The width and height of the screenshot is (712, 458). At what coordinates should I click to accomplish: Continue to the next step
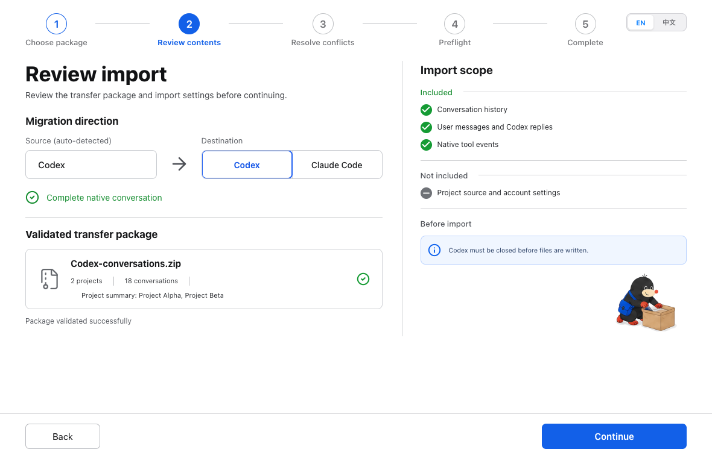(x=614, y=436)
